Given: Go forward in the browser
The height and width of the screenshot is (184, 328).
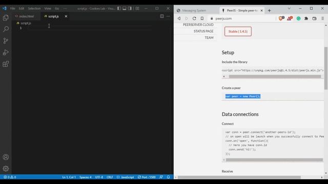Looking at the screenshot, I should click(187, 18).
